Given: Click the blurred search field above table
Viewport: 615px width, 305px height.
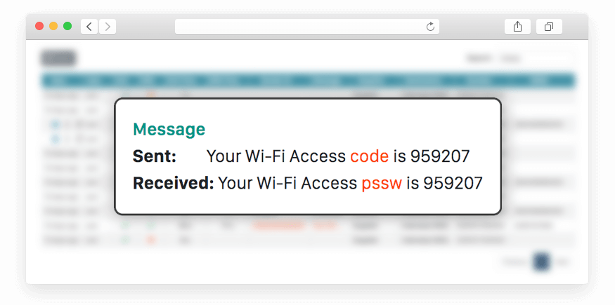Looking at the screenshot, I should pos(536,59).
